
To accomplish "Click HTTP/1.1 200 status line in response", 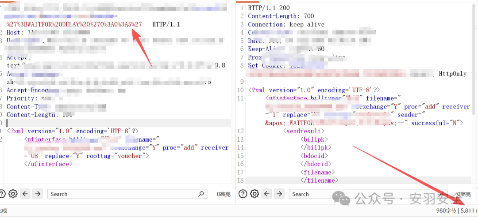I will 269,8.
